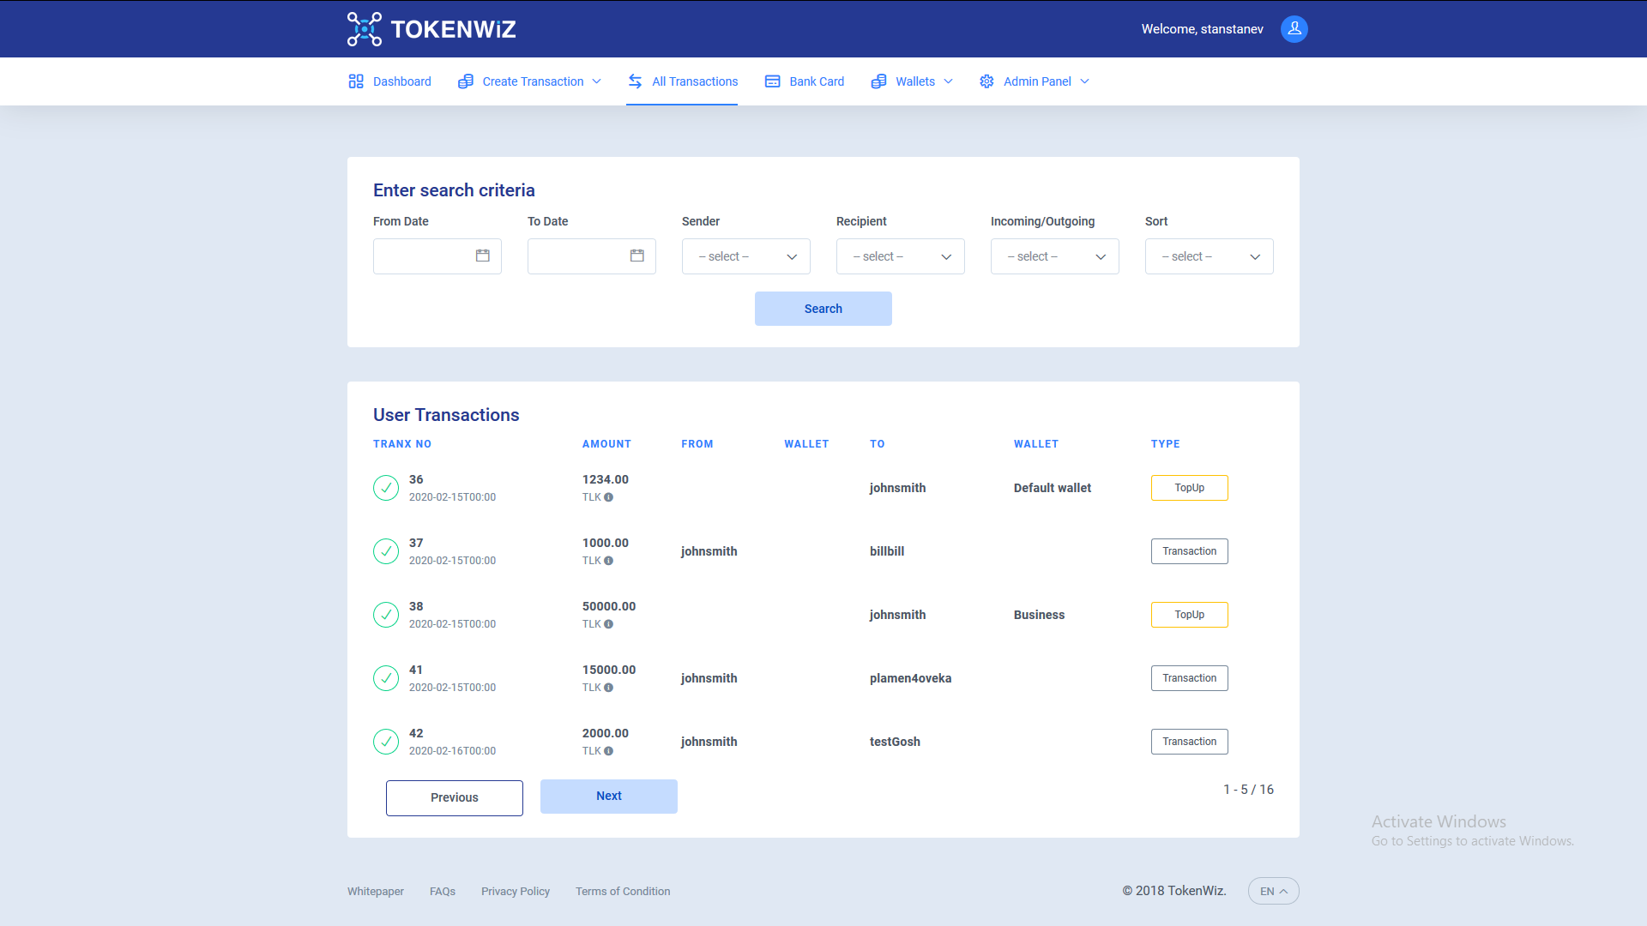Image resolution: width=1647 pixels, height=926 pixels.
Task: Click the TokenWiz logo icon
Action: coord(364,28)
